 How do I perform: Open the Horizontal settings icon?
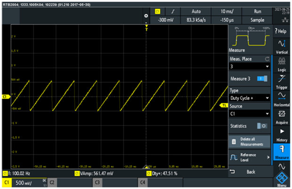pos(282,96)
